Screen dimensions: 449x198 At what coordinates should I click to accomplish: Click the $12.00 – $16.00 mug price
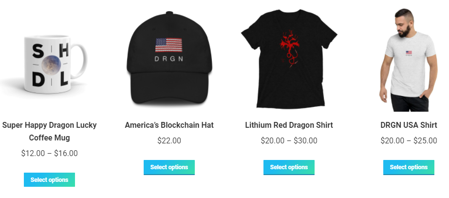coord(49,153)
